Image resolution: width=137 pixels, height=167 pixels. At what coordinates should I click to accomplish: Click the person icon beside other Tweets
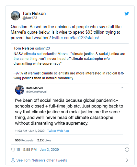[x=13, y=160]
